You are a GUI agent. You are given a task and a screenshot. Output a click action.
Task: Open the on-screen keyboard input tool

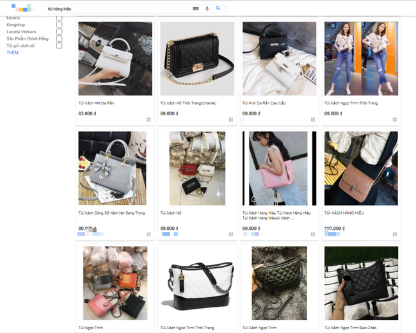coord(196,8)
